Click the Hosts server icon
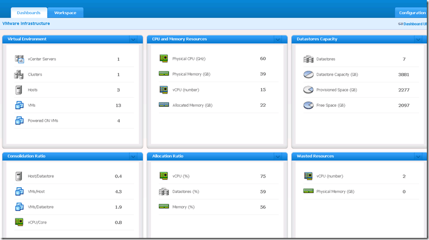 point(19,90)
